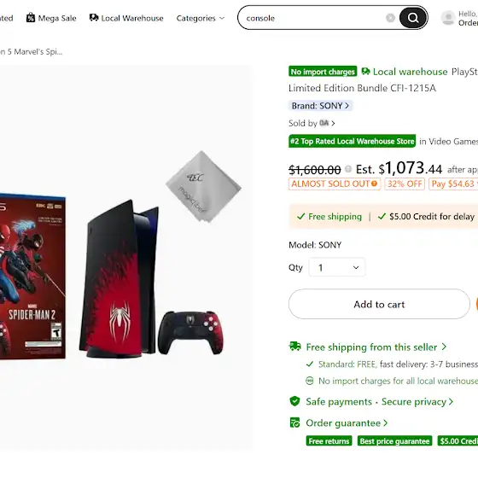This screenshot has height=478, width=478.
Task: Click inside the search box containing console
Action: coord(314,18)
